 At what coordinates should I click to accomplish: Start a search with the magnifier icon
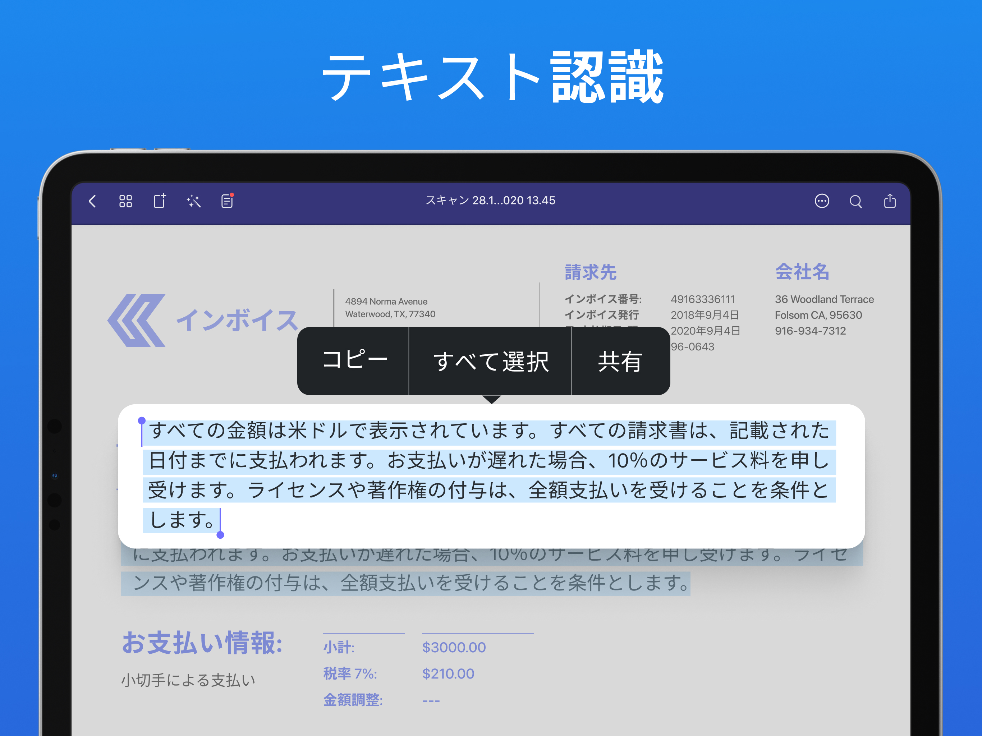pos(856,201)
